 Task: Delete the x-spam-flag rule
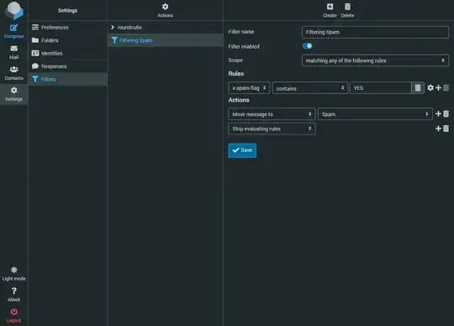click(446, 87)
